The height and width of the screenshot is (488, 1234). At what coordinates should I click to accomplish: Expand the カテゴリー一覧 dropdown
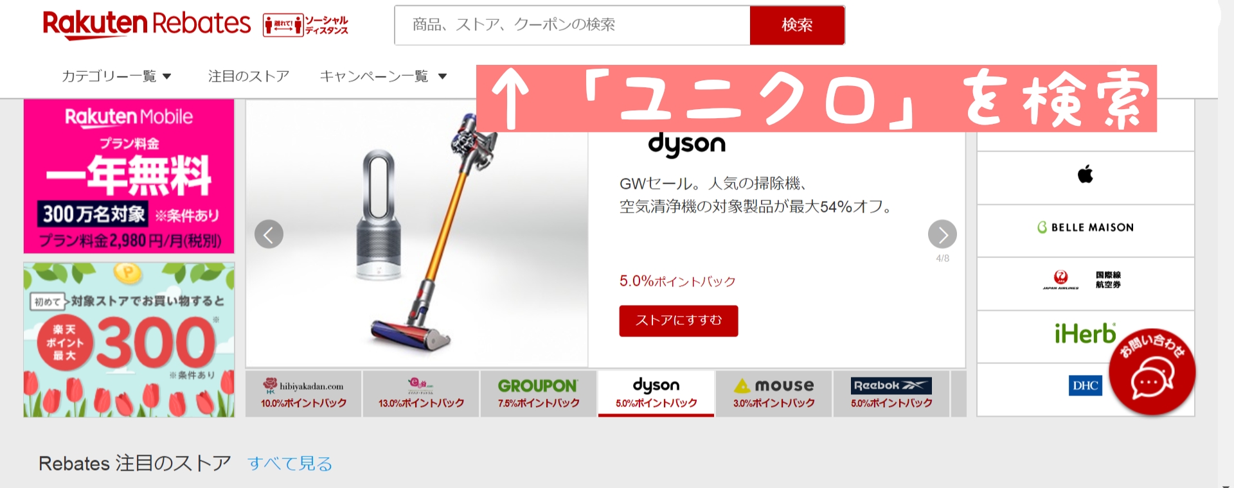[x=116, y=76]
